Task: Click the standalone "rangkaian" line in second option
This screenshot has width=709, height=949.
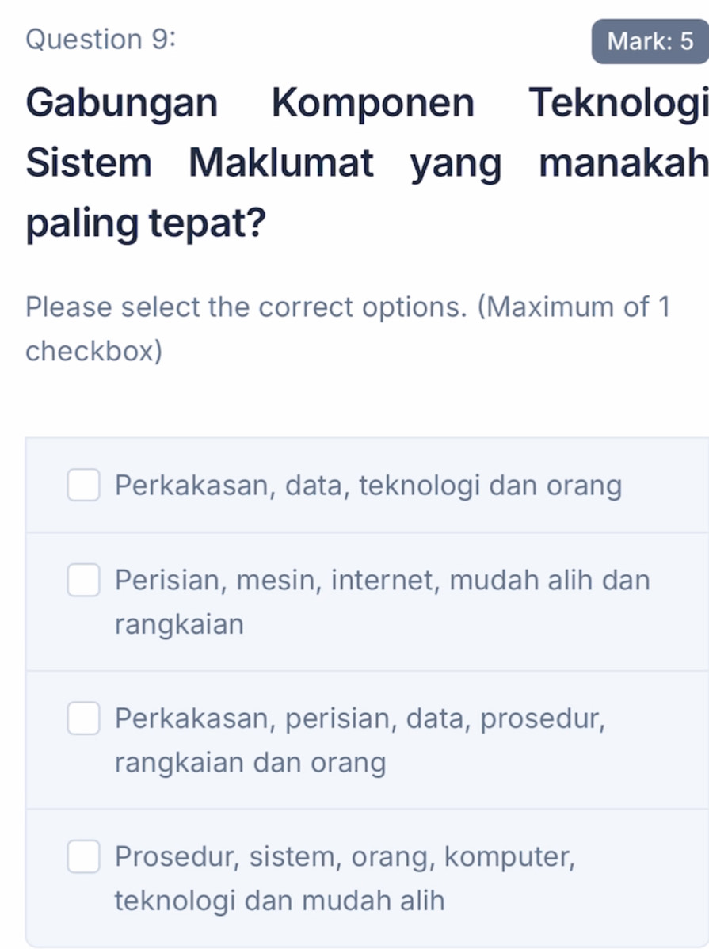Action: tap(180, 625)
